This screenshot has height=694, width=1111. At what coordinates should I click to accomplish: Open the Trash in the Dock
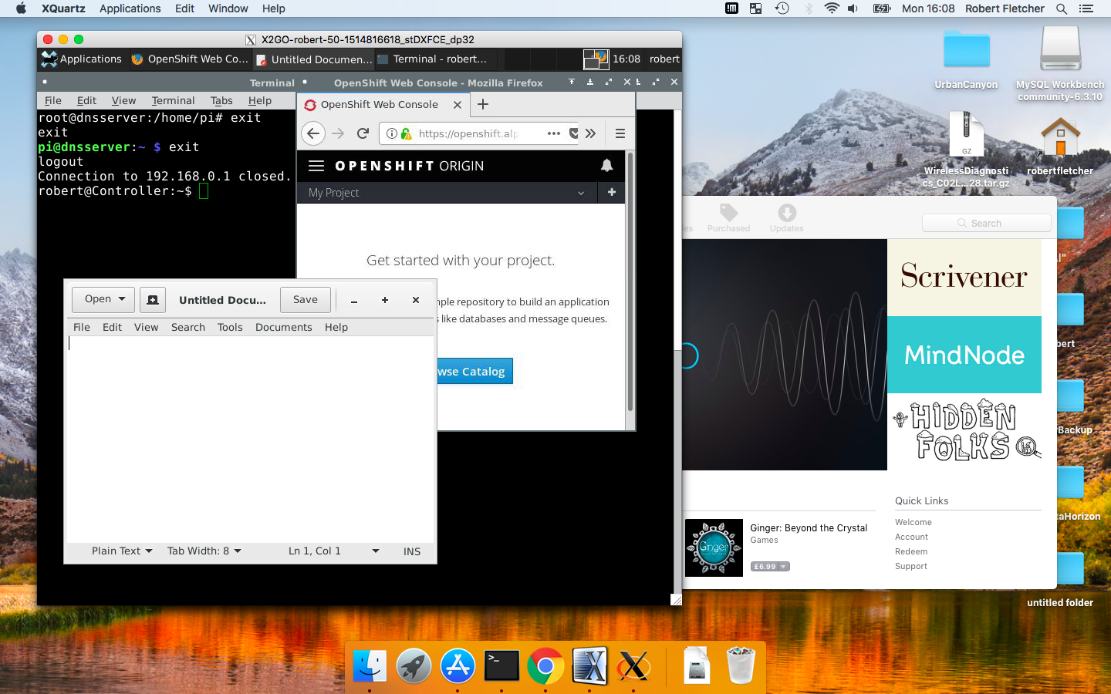[741, 665]
